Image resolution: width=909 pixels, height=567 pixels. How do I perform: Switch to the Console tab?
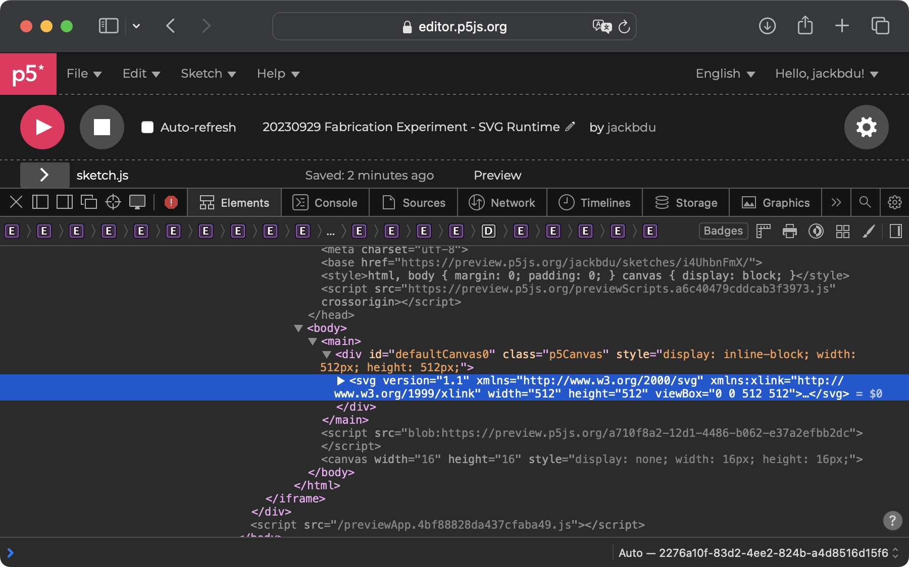[325, 202]
